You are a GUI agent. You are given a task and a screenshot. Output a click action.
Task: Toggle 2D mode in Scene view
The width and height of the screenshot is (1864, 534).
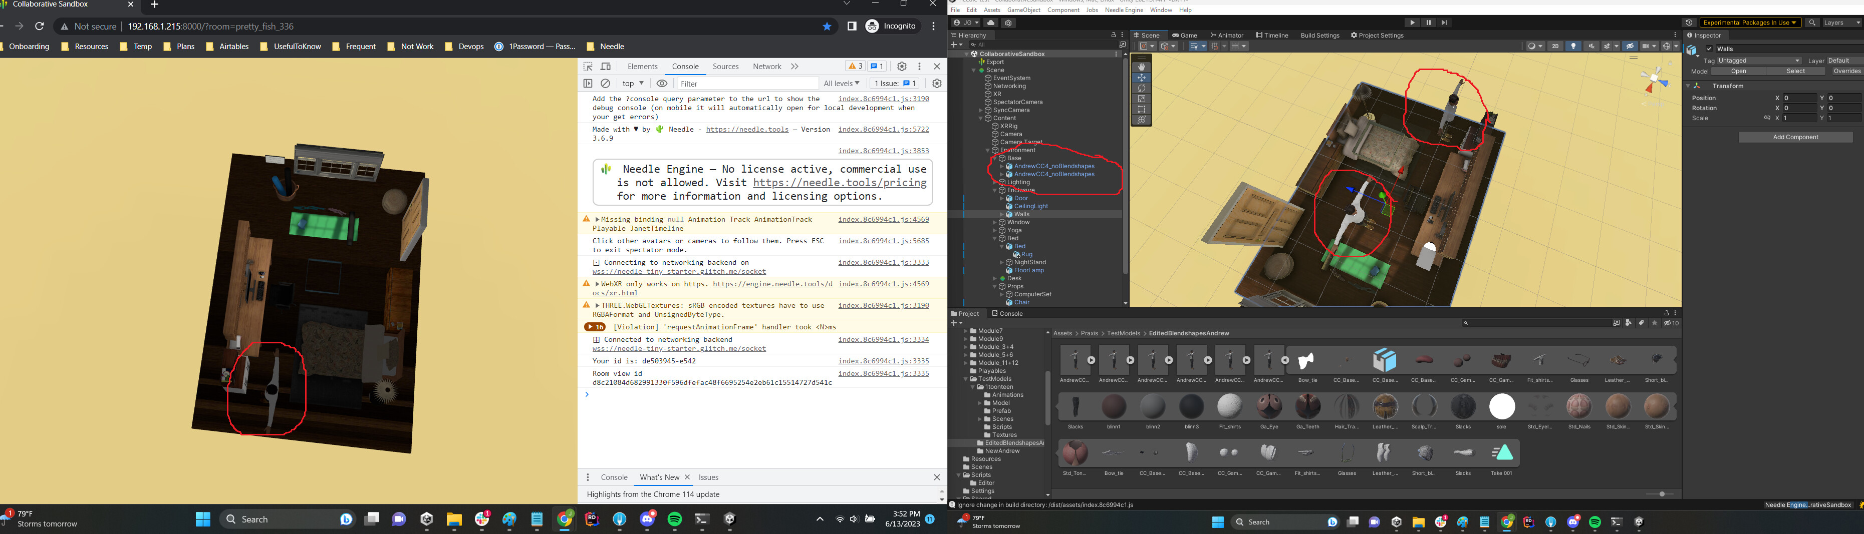coord(1555,46)
